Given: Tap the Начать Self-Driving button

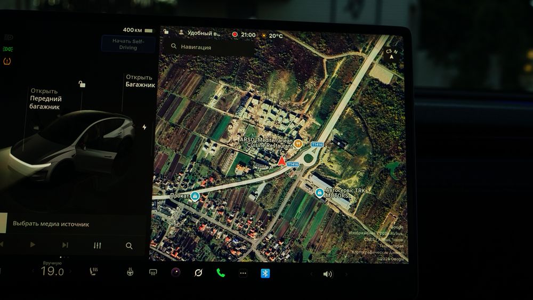Looking at the screenshot, I should point(128,44).
